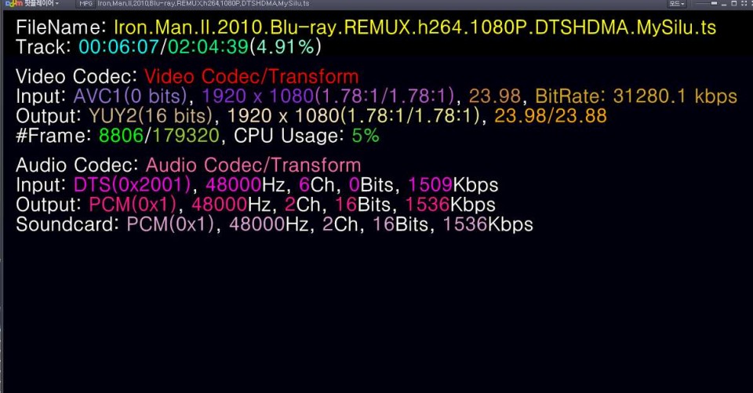
Task: Click the BitRate 31280.1 kbps value
Action: tap(636, 96)
